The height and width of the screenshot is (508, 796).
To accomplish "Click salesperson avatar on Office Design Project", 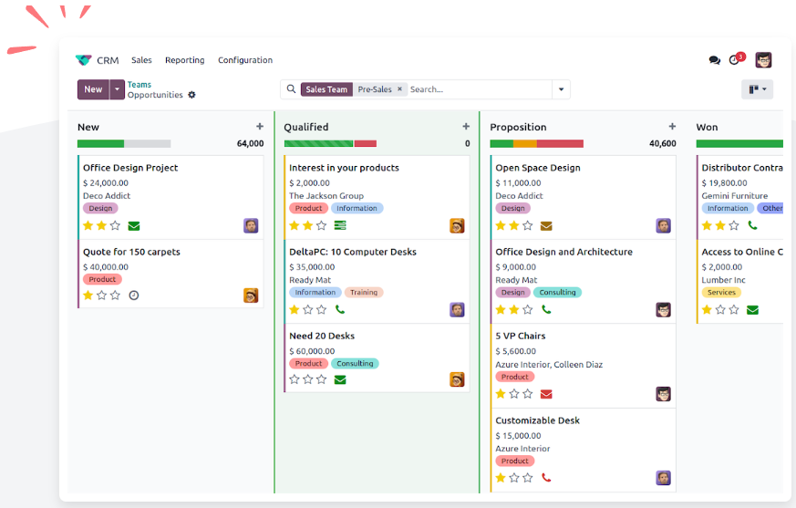I will click(251, 225).
